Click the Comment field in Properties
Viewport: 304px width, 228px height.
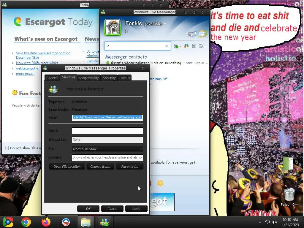107,157
